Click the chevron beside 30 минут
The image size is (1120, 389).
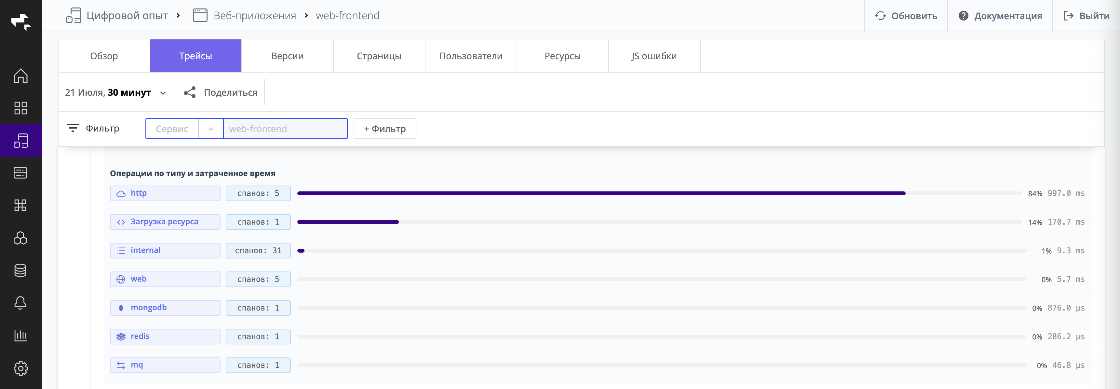(x=163, y=93)
